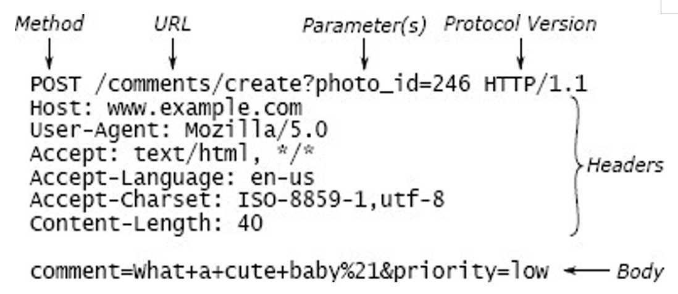Click the arrow beneath the URL label

click(x=173, y=53)
